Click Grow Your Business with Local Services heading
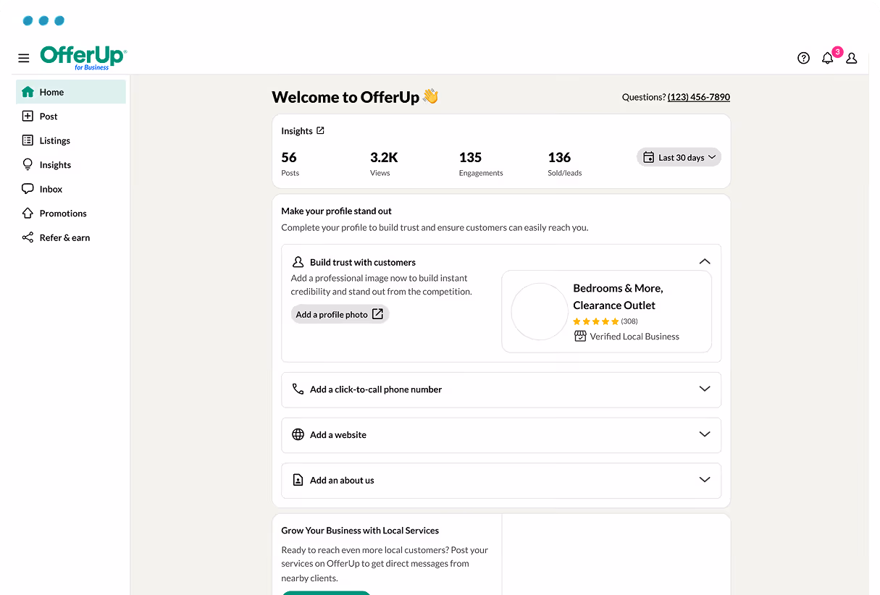This screenshot has width=880, height=595. click(360, 531)
